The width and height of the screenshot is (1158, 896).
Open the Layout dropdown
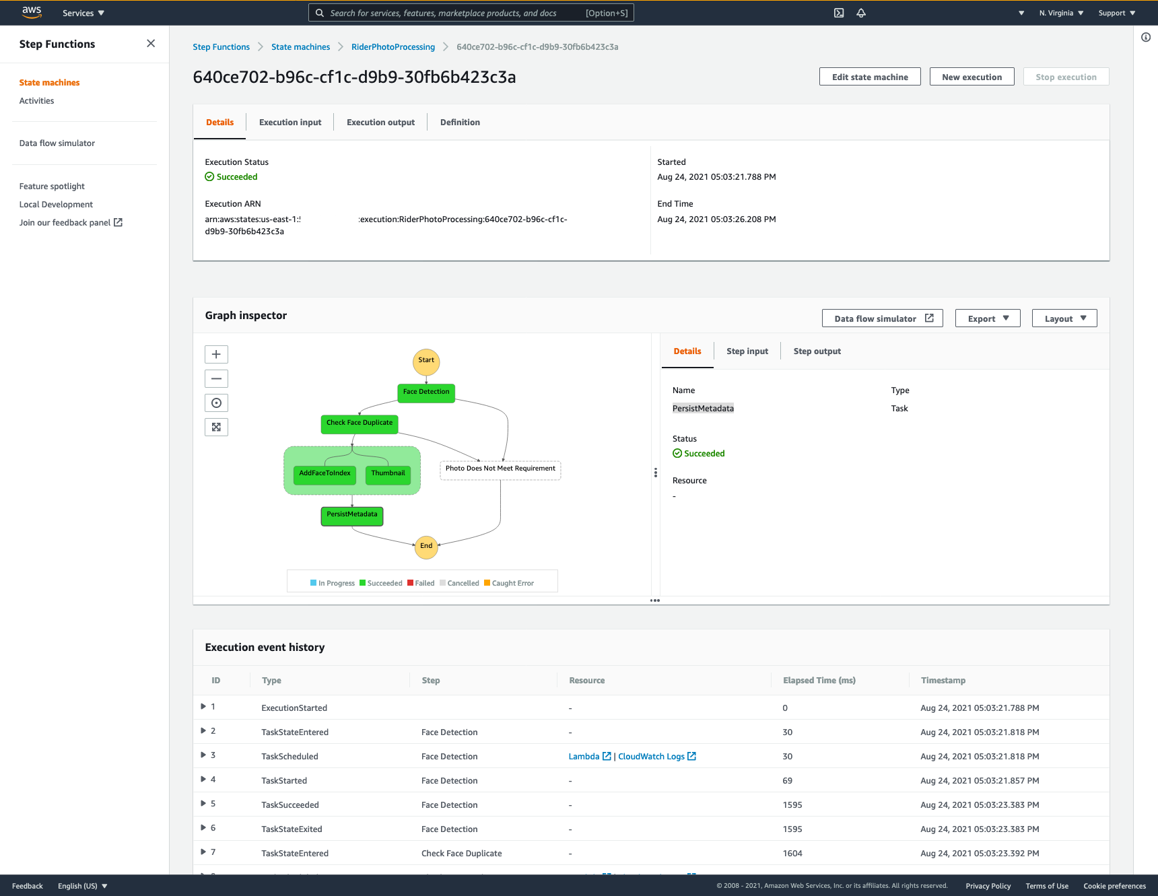pyautogui.click(x=1064, y=318)
